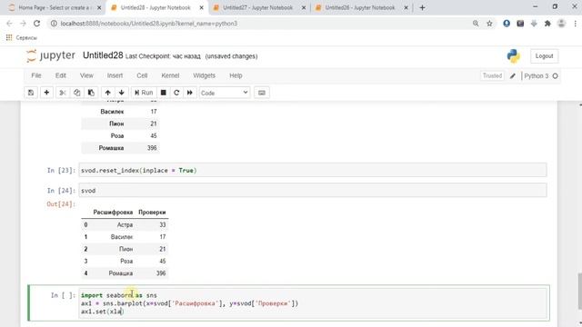Open the View menu

tap(86, 75)
